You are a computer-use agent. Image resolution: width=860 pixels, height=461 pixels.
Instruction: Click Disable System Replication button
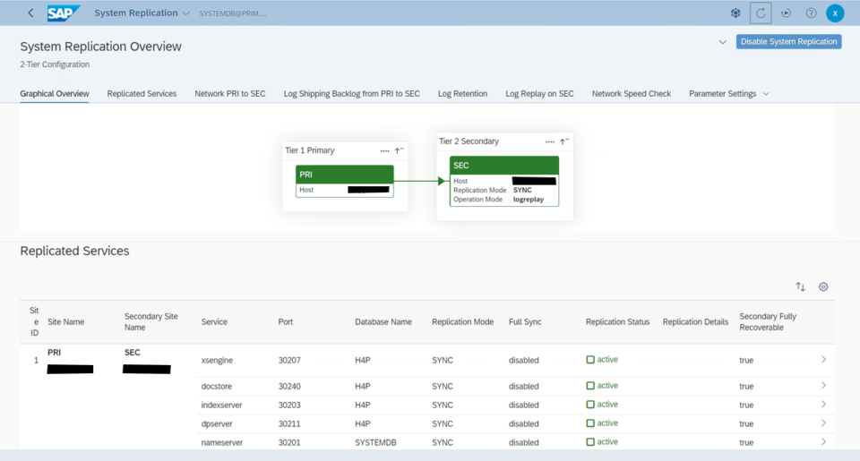[788, 42]
